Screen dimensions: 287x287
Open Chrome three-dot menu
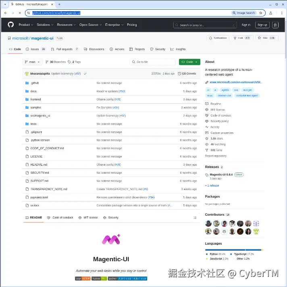point(282,13)
